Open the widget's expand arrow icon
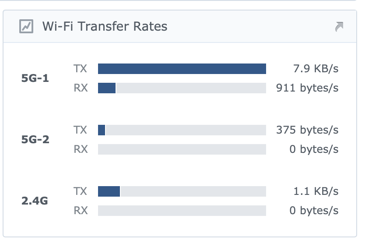 pos(339,27)
